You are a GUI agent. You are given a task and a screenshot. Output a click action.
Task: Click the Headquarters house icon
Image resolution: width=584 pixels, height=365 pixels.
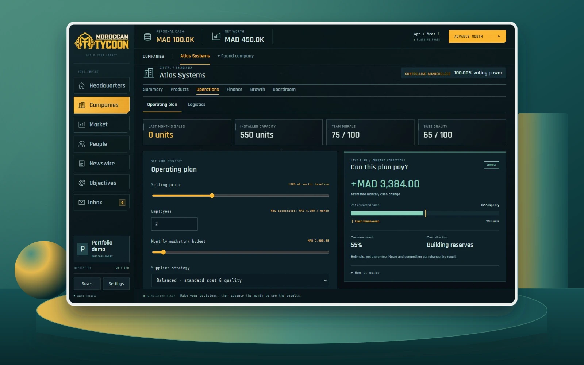(x=82, y=85)
